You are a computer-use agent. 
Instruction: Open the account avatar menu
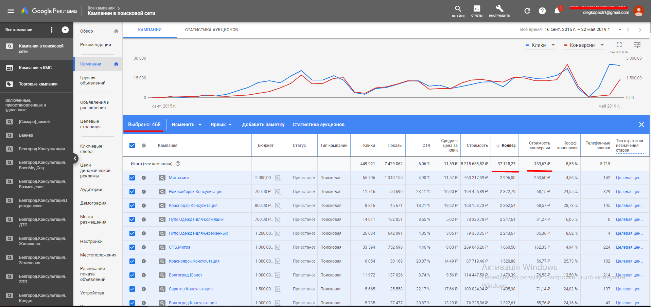click(x=639, y=11)
